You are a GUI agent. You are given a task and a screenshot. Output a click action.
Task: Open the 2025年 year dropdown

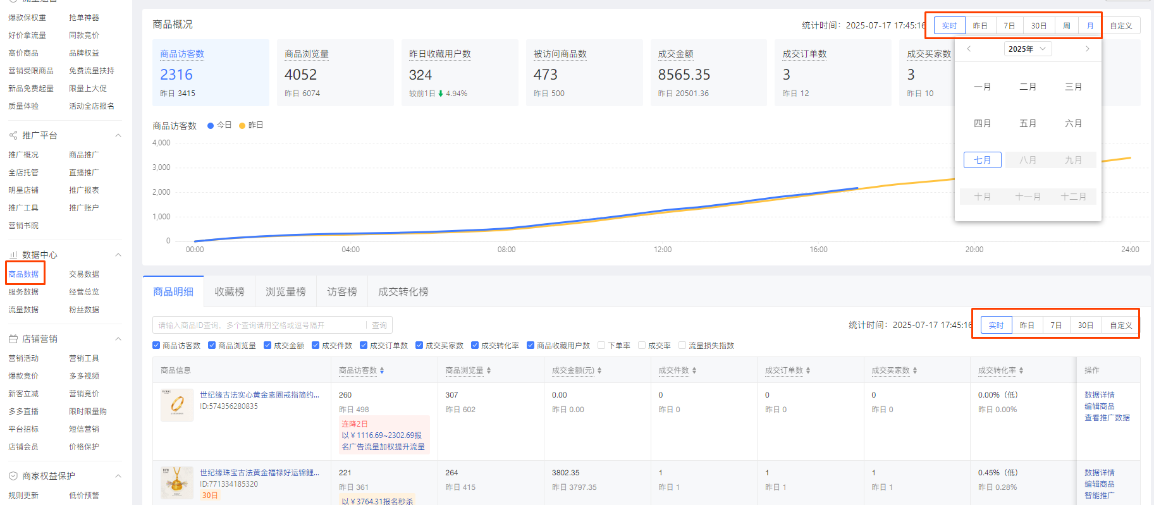[x=1028, y=49]
